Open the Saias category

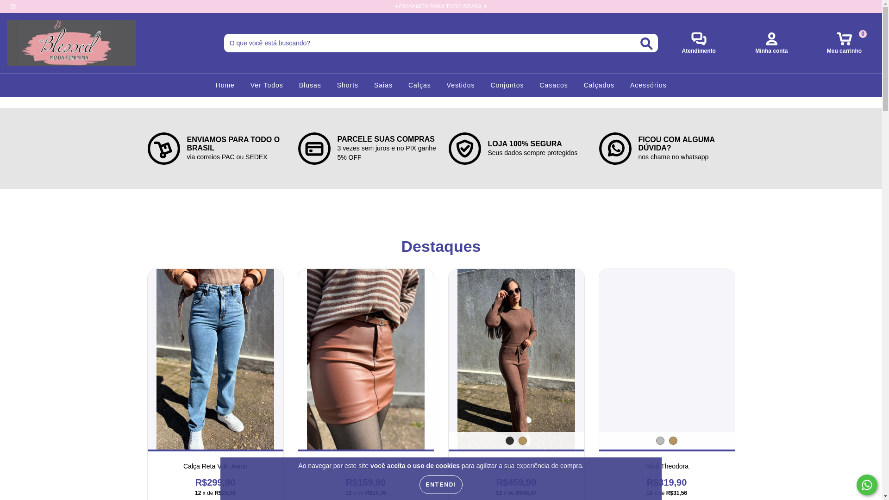[383, 85]
